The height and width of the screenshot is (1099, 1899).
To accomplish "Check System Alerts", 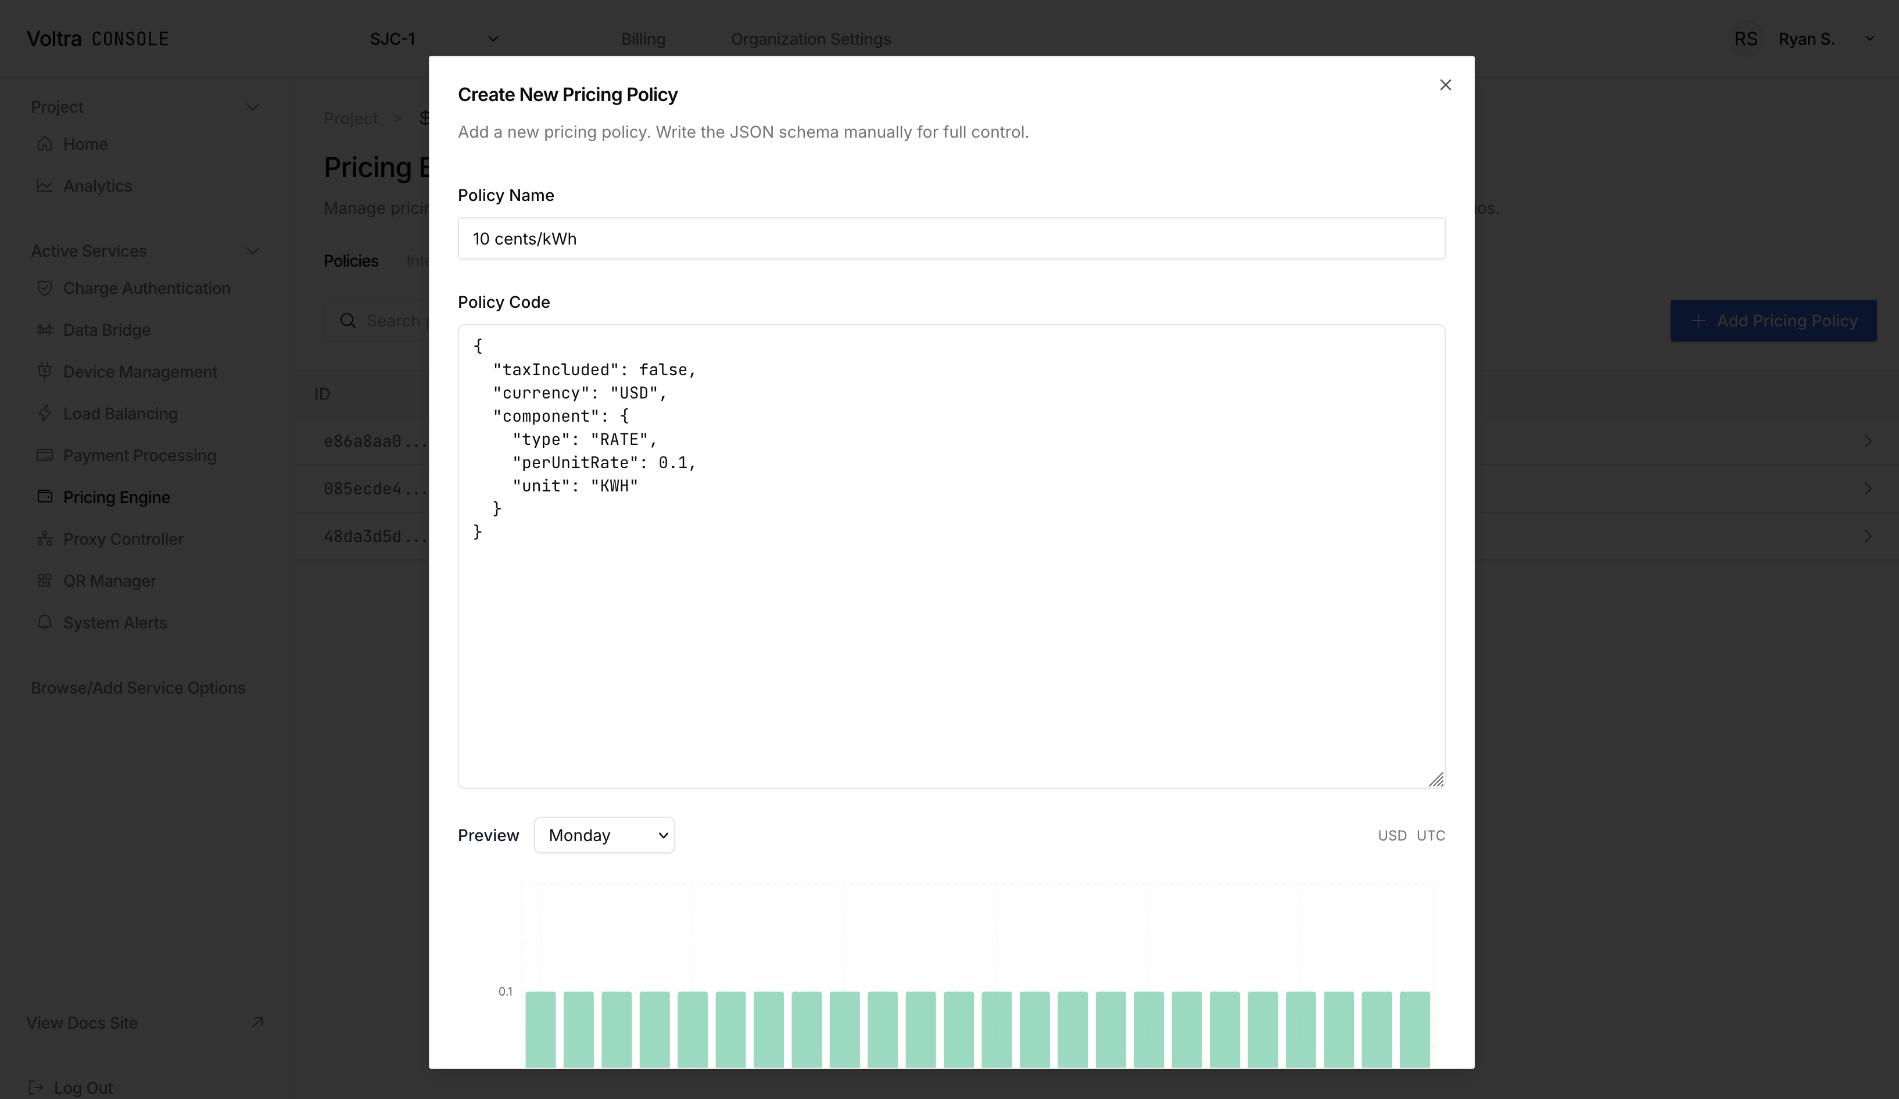I will 114,622.
